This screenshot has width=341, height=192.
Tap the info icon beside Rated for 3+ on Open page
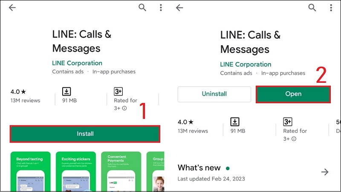click(x=294, y=139)
